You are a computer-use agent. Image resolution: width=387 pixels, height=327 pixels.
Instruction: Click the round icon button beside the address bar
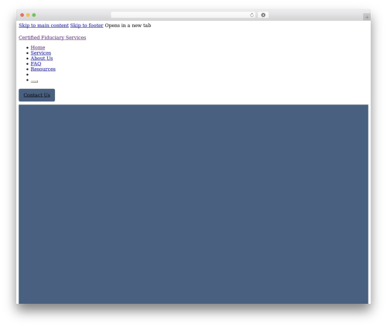[x=263, y=15]
